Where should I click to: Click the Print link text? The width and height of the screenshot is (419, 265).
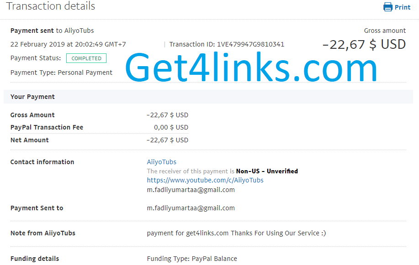coord(403,7)
